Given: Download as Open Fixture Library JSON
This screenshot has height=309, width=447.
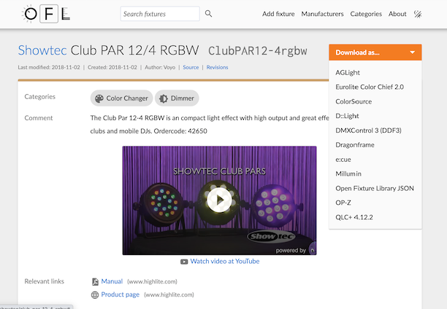Looking at the screenshot, I should point(375,188).
